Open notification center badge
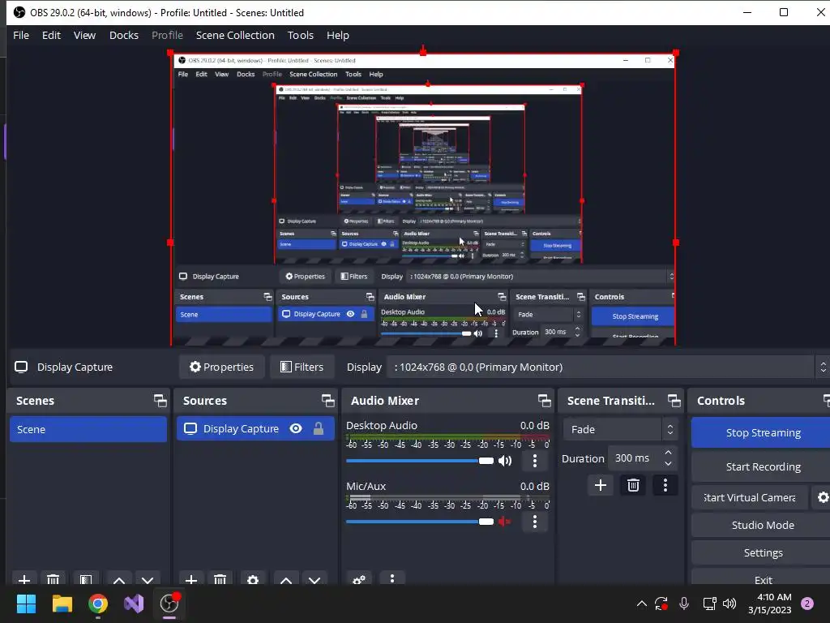 [x=807, y=604]
